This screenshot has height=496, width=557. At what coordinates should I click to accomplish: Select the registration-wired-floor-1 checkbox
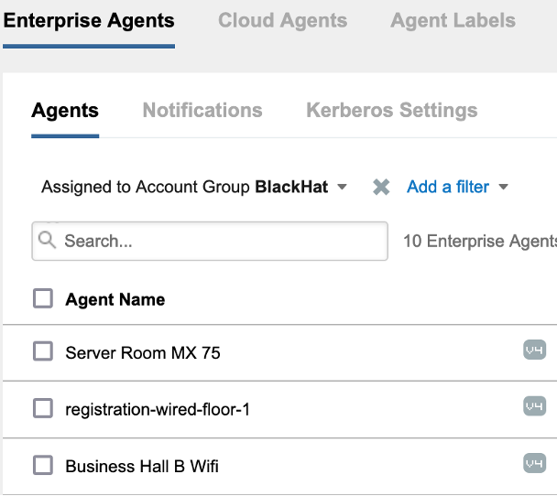43,408
